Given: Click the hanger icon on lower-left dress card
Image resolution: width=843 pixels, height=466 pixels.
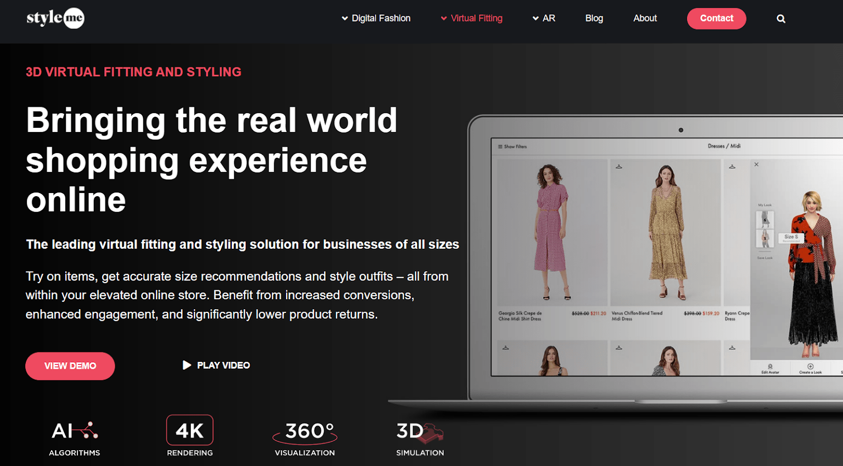Looking at the screenshot, I should 506,348.
